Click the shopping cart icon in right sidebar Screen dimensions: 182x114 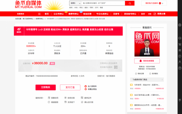[x=180, y=44]
